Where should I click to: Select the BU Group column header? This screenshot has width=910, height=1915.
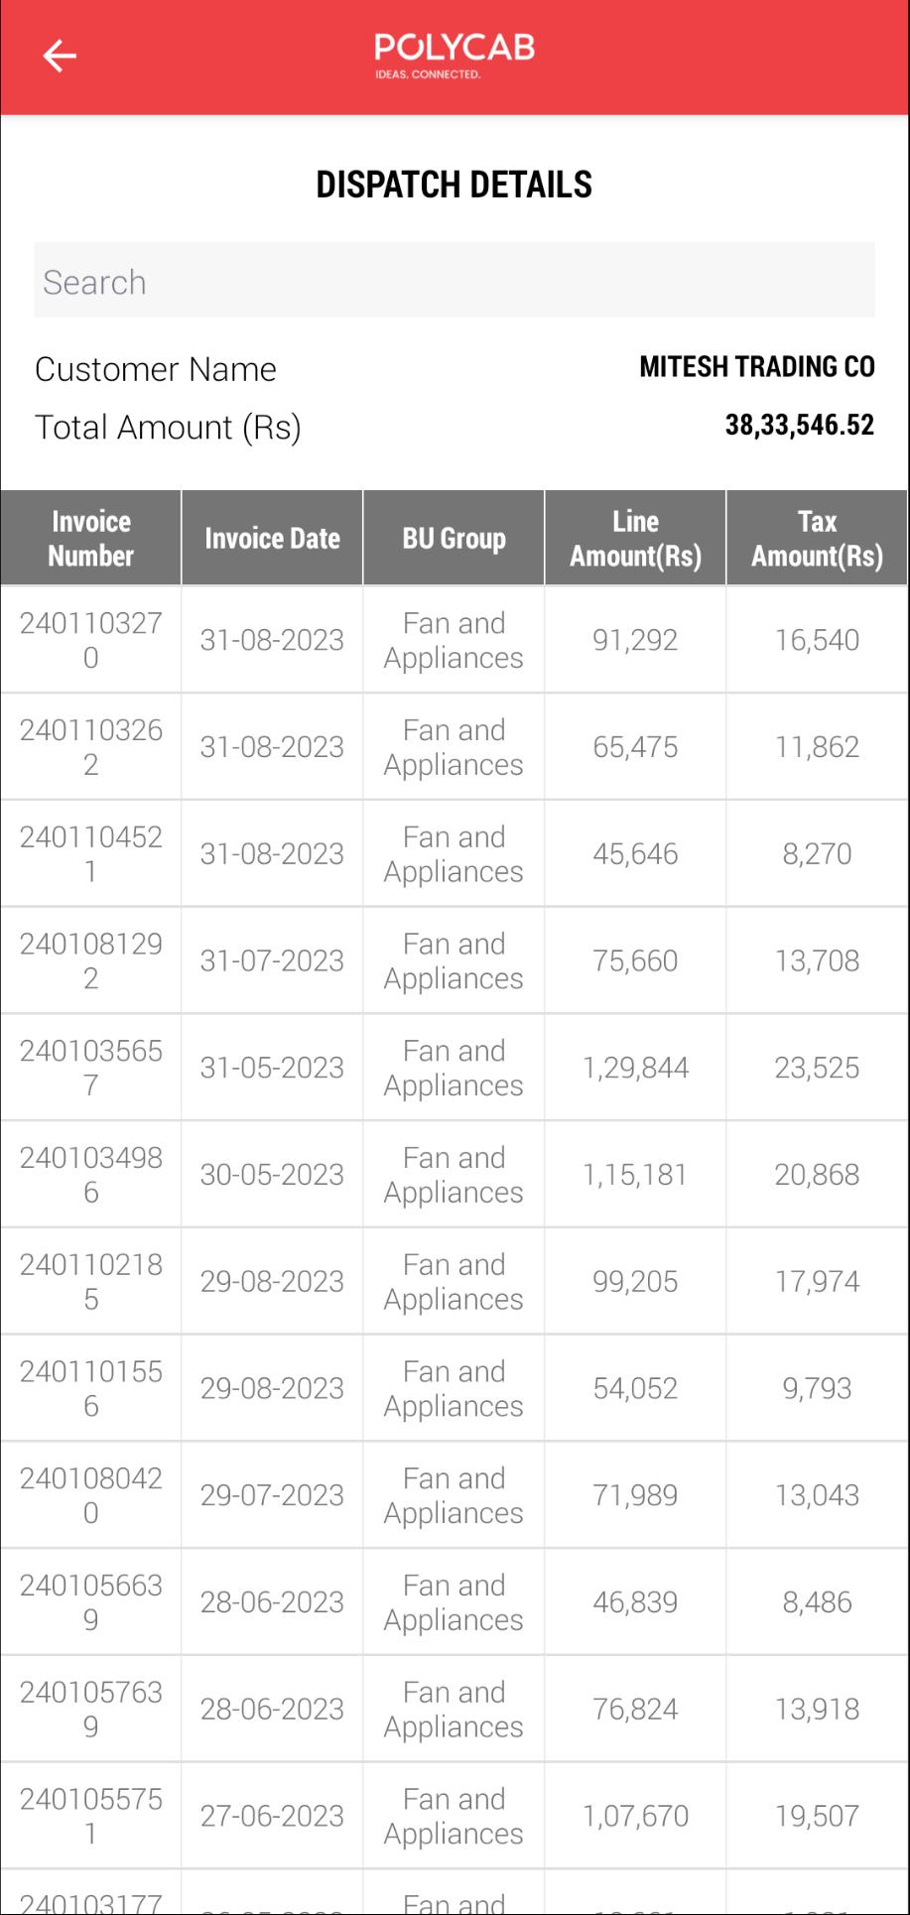[455, 538]
